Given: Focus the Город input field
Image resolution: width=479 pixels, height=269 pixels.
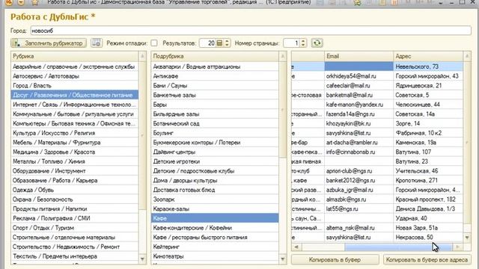Looking at the screenshot, I should pos(251,31).
